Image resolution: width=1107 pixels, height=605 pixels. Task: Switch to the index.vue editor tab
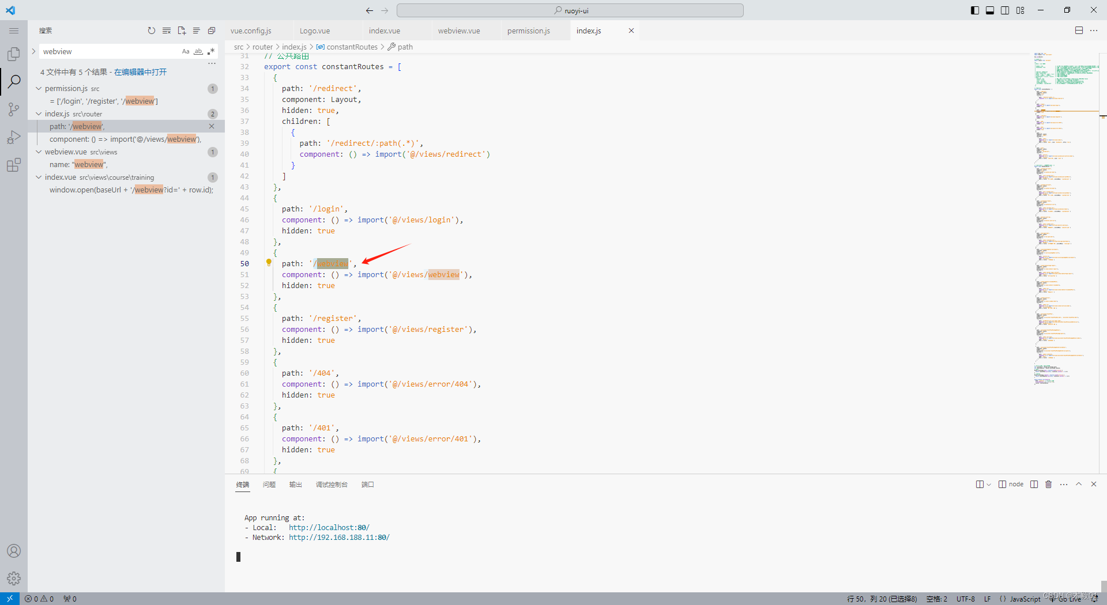[x=385, y=31]
